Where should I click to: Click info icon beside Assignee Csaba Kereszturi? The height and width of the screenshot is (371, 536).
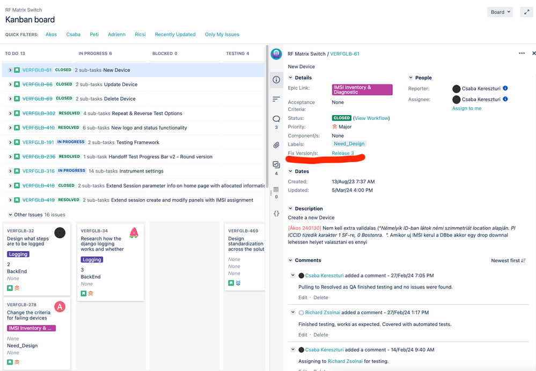(x=505, y=99)
